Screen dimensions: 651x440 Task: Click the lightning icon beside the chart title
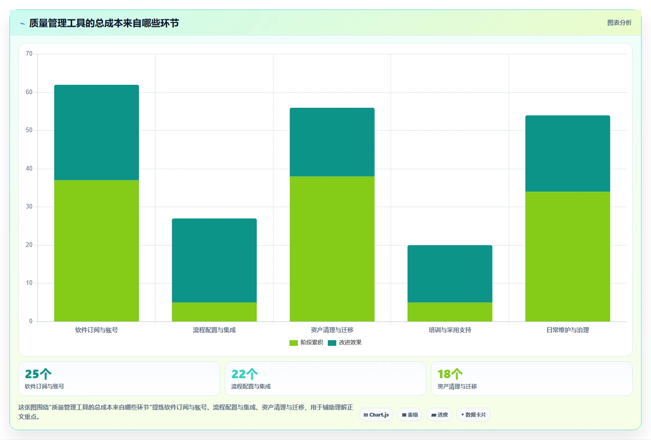pyautogui.click(x=22, y=23)
